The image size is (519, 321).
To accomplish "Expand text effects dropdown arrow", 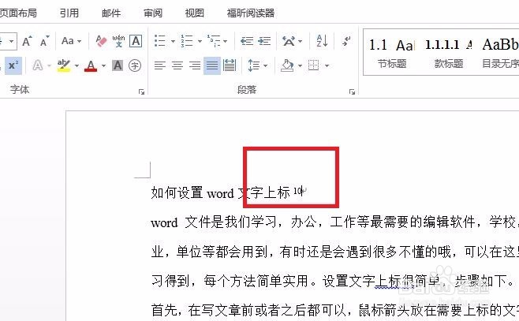I will [50, 65].
